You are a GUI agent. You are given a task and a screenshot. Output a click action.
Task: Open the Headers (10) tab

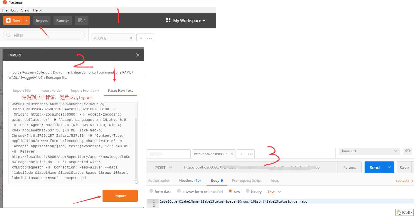pos(190,181)
